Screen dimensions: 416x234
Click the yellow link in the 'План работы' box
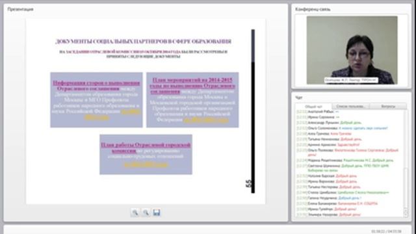point(146,164)
